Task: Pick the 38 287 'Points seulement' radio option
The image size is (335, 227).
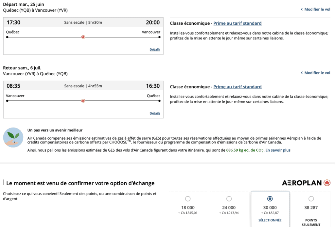Action: [x=311, y=199]
